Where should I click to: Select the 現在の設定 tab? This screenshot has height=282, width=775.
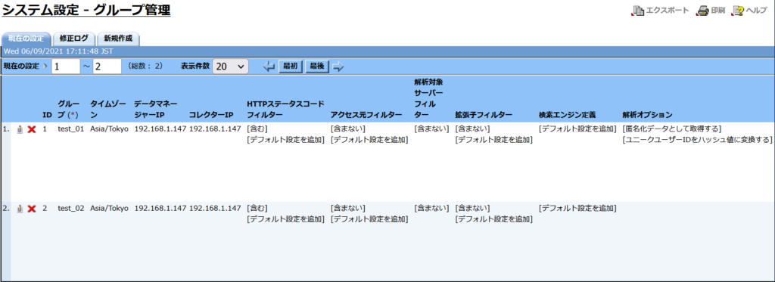point(26,39)
